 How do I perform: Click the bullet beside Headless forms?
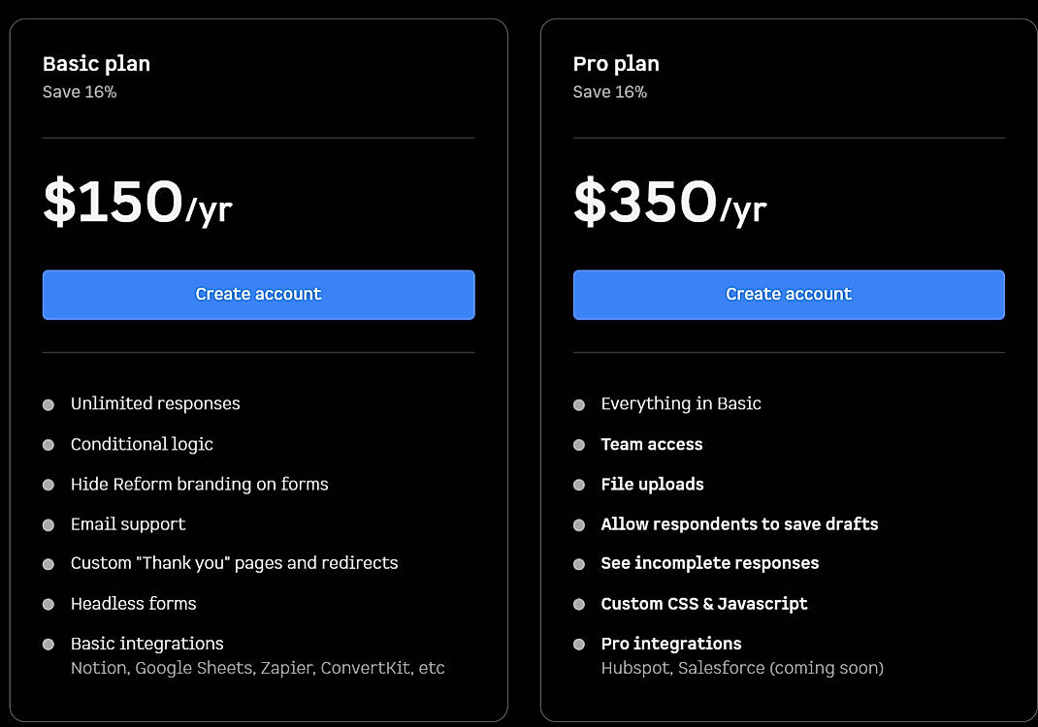[x=48, y=604]
